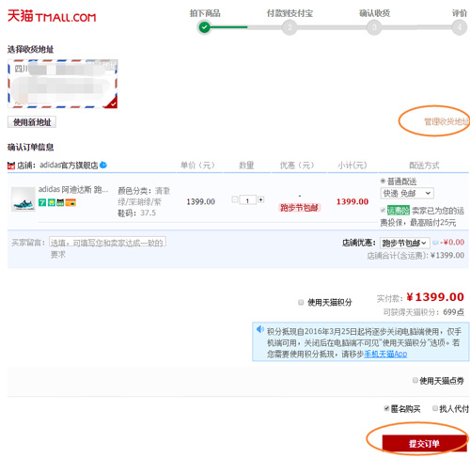Toggle the 匿名购买 checkbox
The height and width of the screenshot is (458, 470).
pyautogui.click(x=386, y=408)
